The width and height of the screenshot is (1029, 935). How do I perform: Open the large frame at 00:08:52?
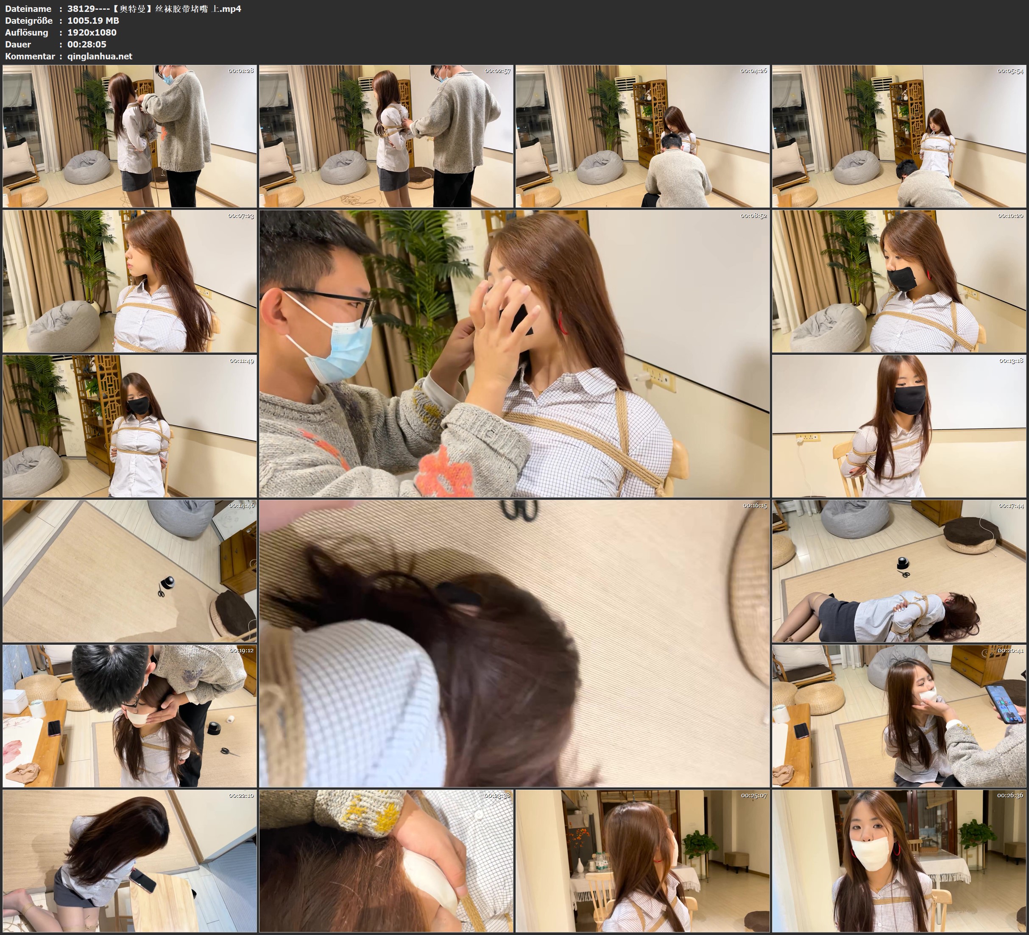[514, 353]
